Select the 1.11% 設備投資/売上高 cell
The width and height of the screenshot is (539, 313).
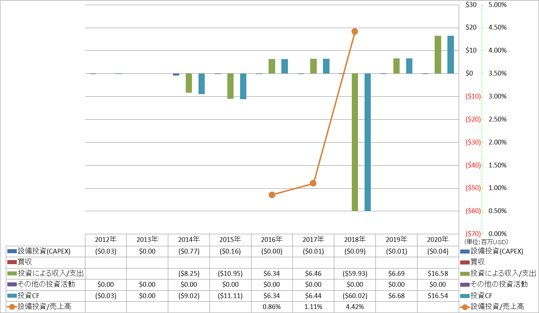[x=313, y=307]
